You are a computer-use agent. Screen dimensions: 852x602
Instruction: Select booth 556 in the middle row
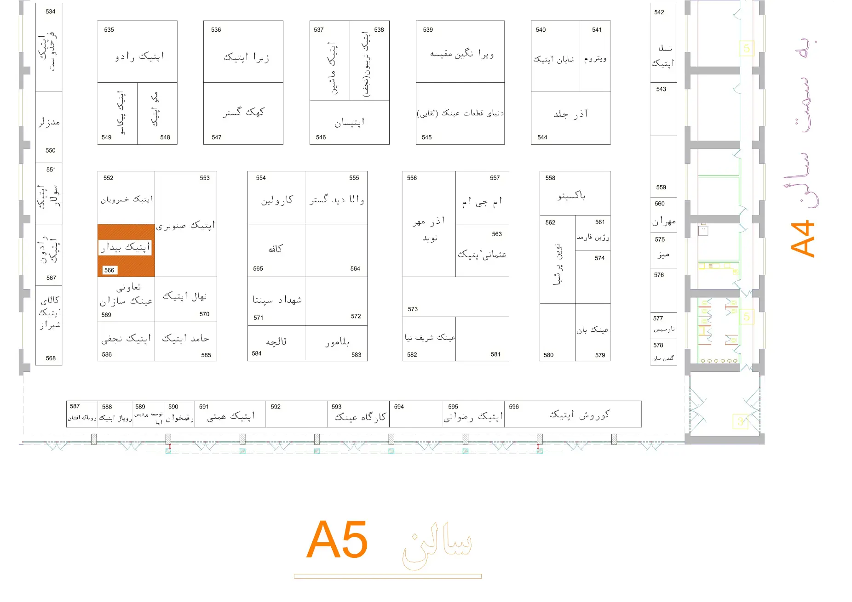[x=429, y=224]
